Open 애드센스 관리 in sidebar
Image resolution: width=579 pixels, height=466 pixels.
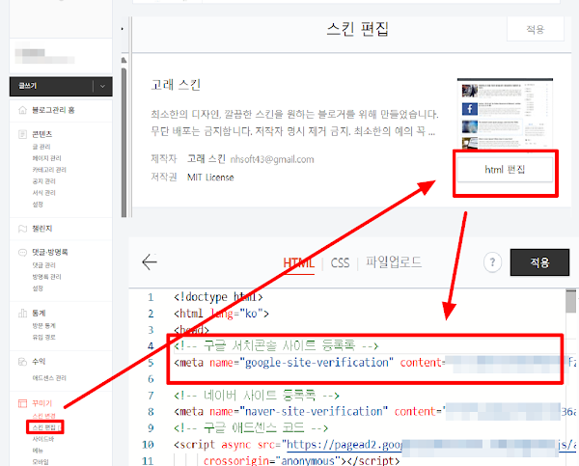[x=49, y=378]
